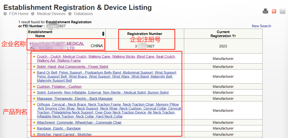Open the Crutch, Medical Crutch listing
Screen dimensions: 288x138
[106, 57]
